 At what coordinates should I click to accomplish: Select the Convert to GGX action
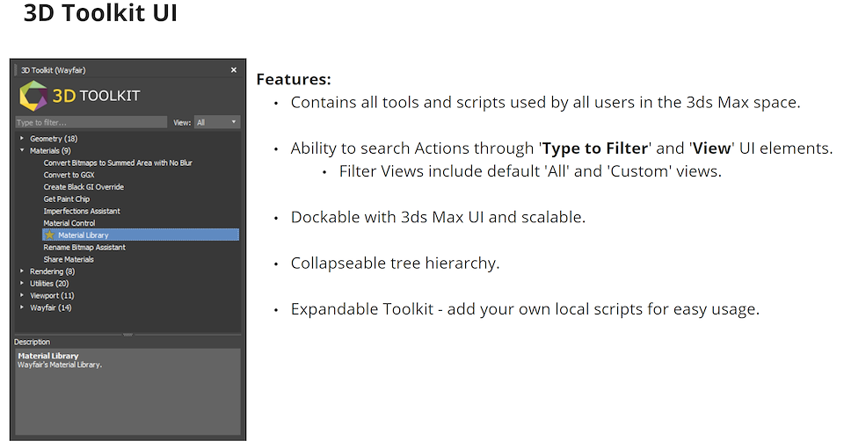69,175
